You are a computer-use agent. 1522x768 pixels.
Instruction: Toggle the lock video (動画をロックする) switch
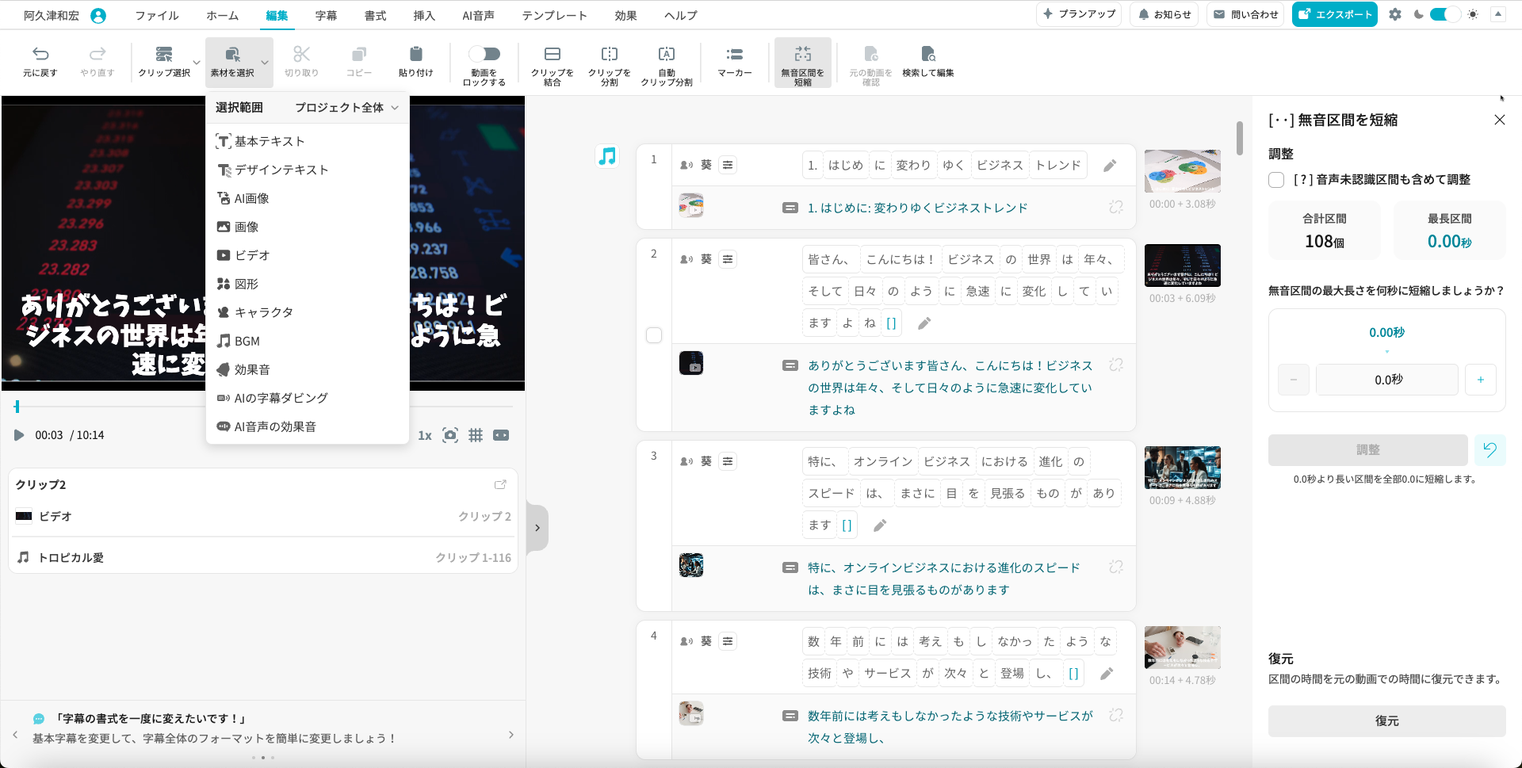[x=484, y=54]
